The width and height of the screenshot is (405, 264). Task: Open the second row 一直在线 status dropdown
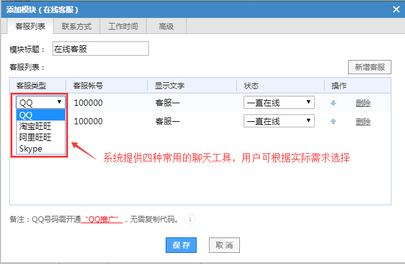click(x=279, y=121)
